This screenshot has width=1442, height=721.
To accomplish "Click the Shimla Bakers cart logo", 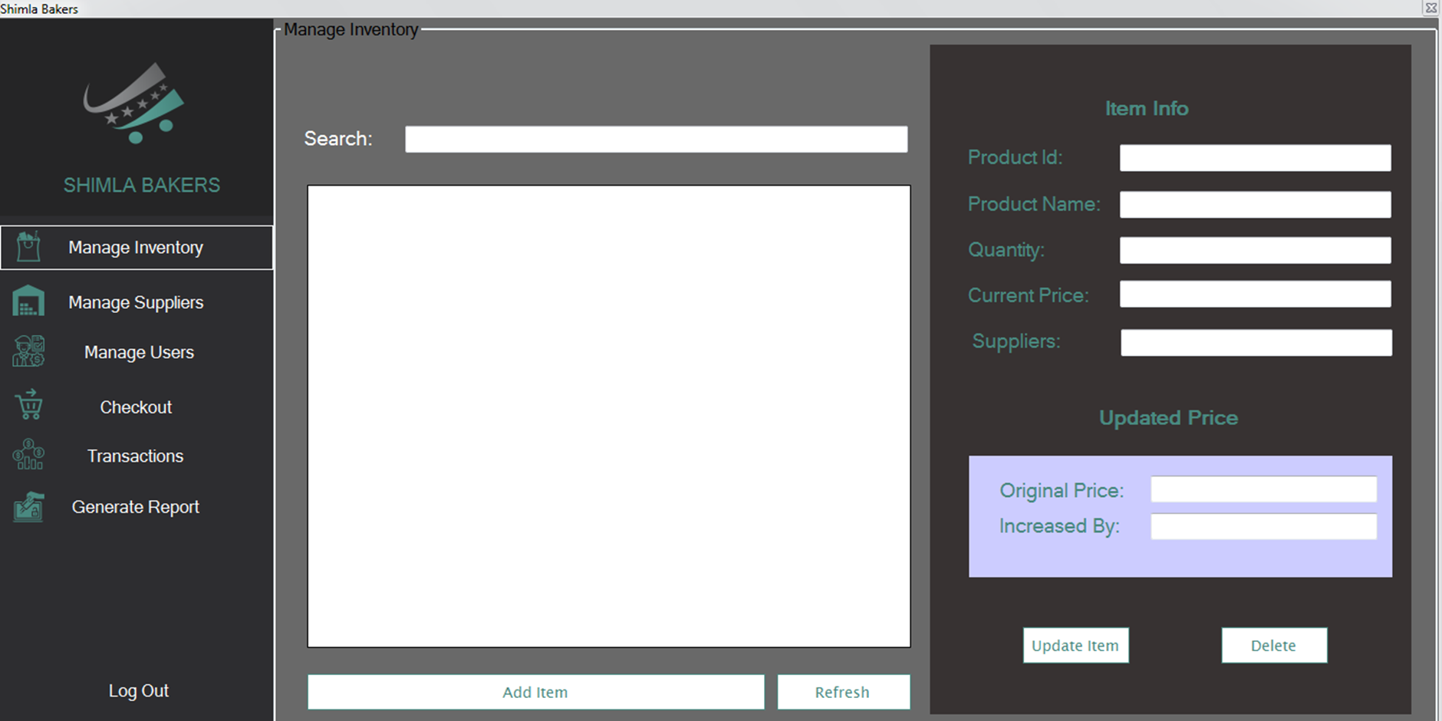I will pyautogui.click(x=134, y=104).
